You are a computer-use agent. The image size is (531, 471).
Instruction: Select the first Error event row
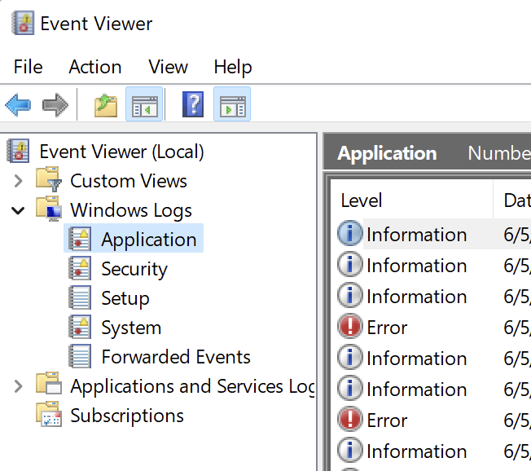click(431, 328)
